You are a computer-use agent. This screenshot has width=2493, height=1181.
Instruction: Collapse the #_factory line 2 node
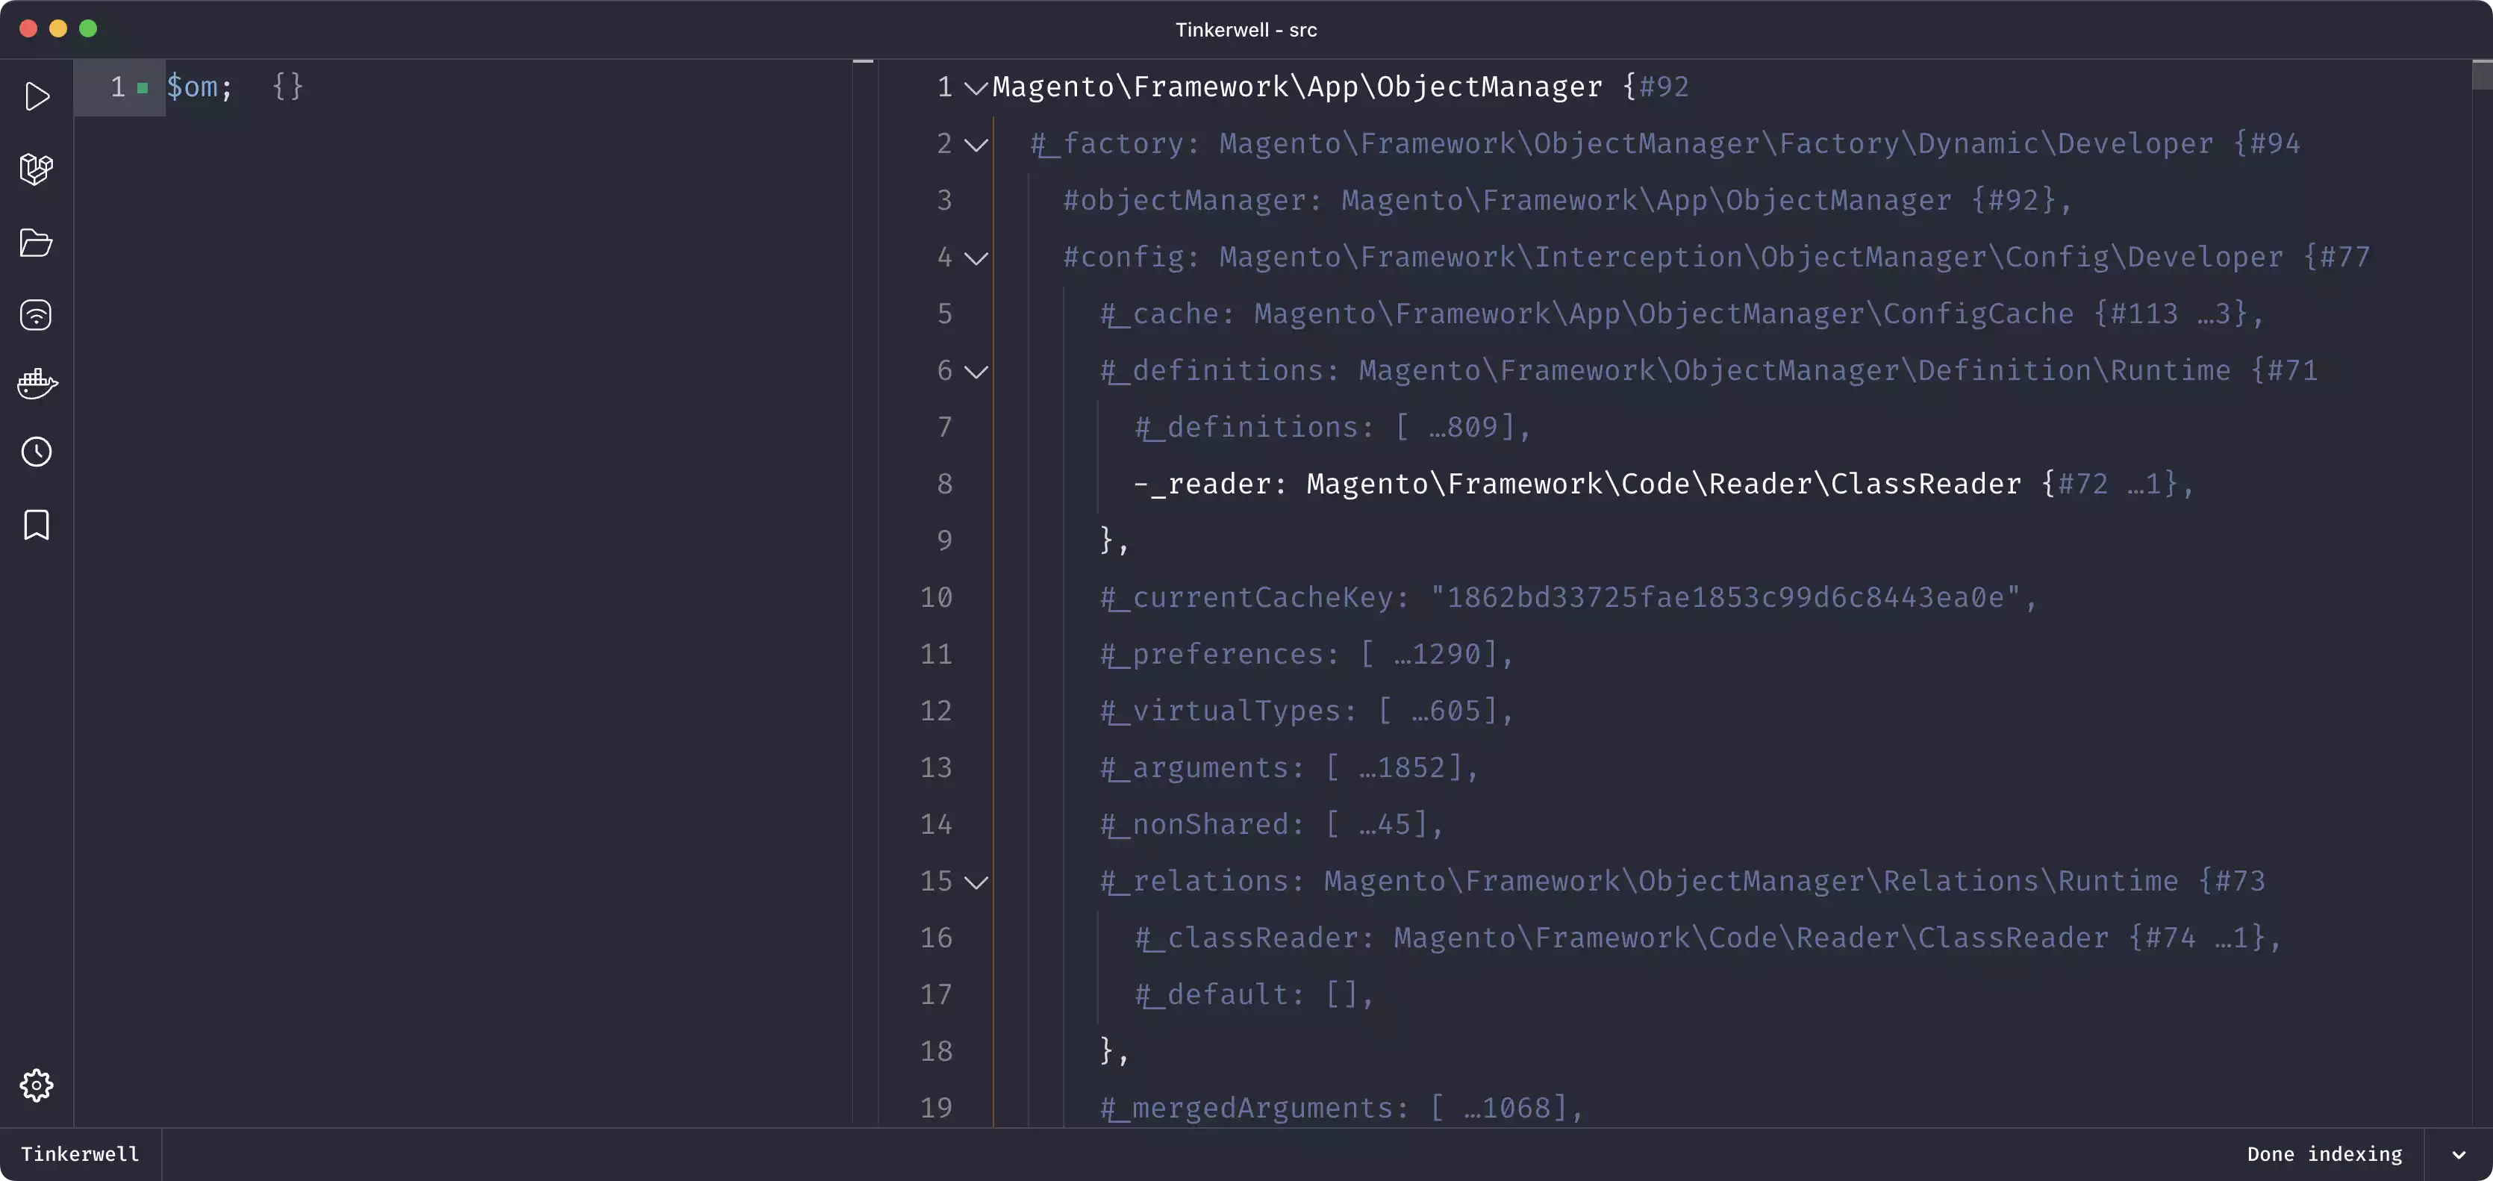click(x=976, y=146)
